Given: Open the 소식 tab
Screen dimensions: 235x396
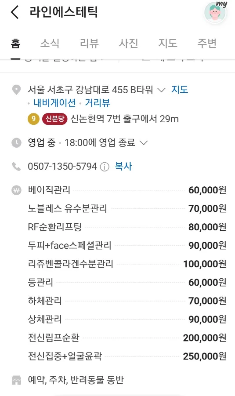Looking at the screenshot, I should coord(50,43).
